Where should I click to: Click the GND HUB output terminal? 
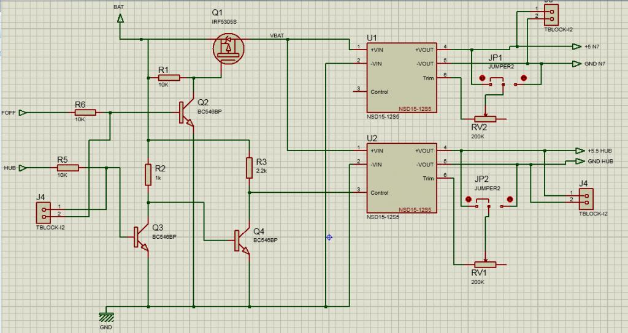click(x=576, y=162)
